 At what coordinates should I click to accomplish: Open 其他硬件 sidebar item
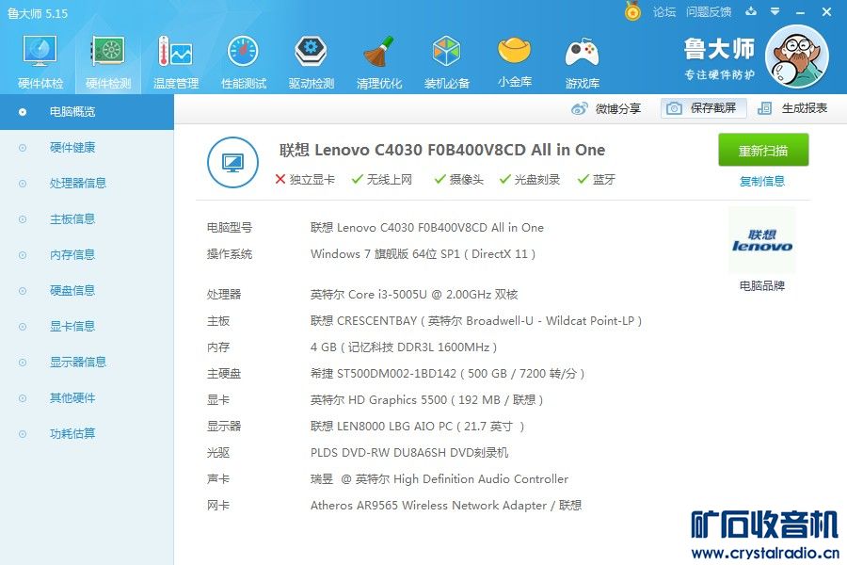pos(87,398)
